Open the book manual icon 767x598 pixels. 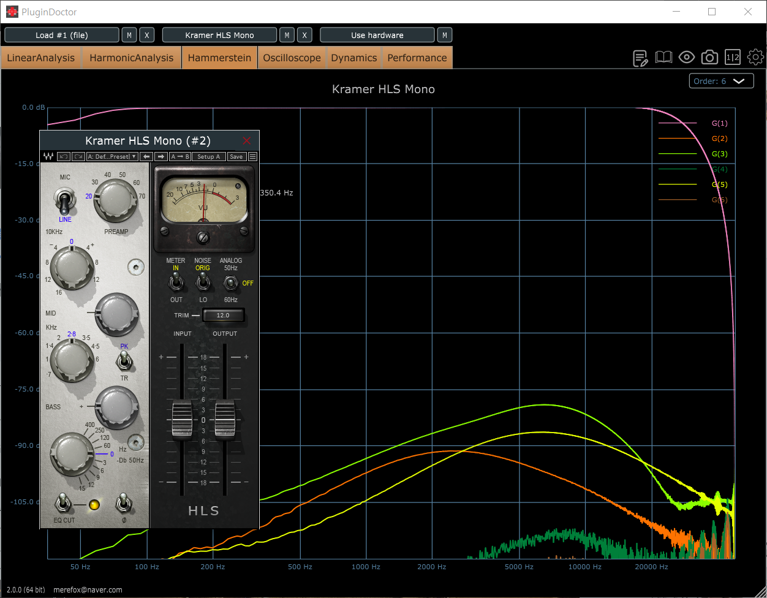pos(663,58)
